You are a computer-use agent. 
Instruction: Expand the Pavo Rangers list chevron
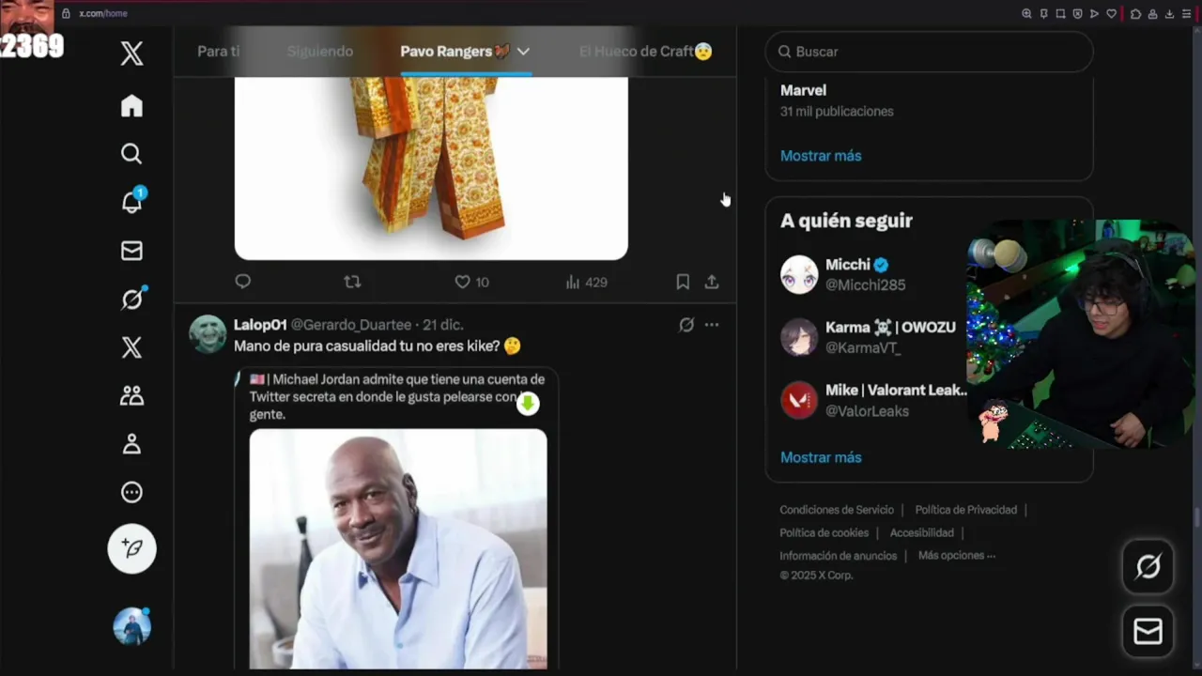click(523, 52)
